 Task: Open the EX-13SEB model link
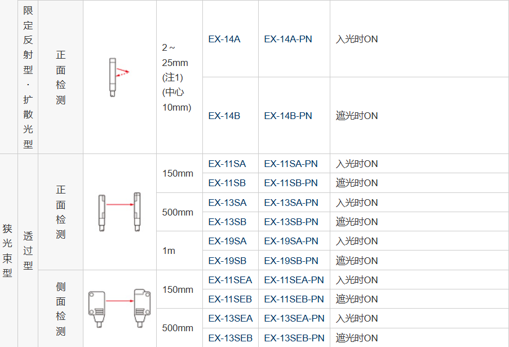231,338
